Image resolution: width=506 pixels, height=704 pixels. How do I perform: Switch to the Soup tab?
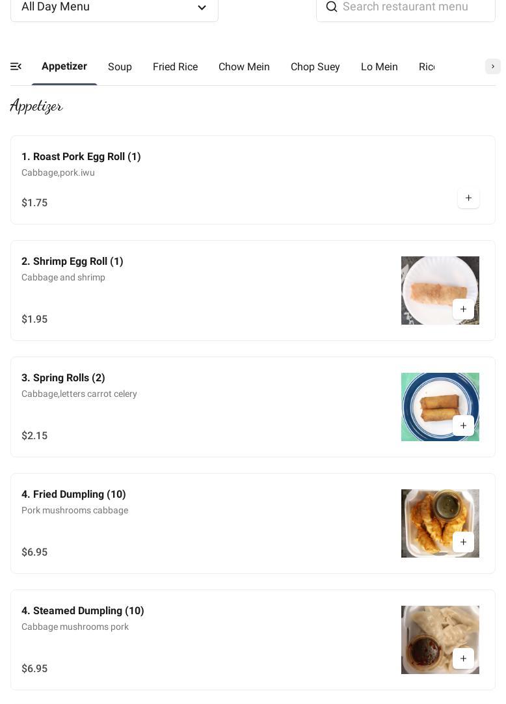coord(120,67)
